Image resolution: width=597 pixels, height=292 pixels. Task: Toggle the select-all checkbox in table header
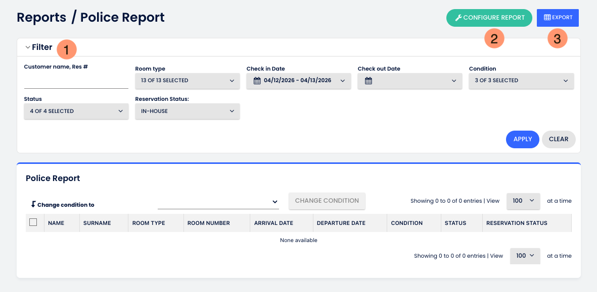(x=33, y=222)
